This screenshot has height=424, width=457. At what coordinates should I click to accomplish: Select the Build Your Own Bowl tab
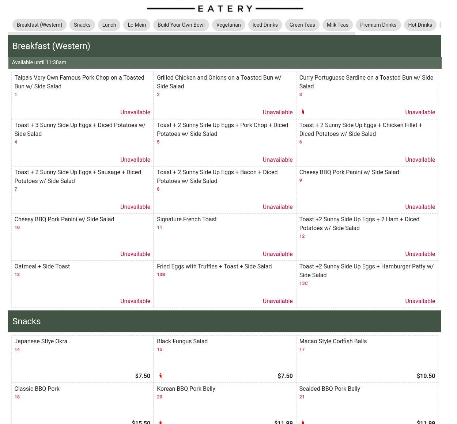point(181,25)
